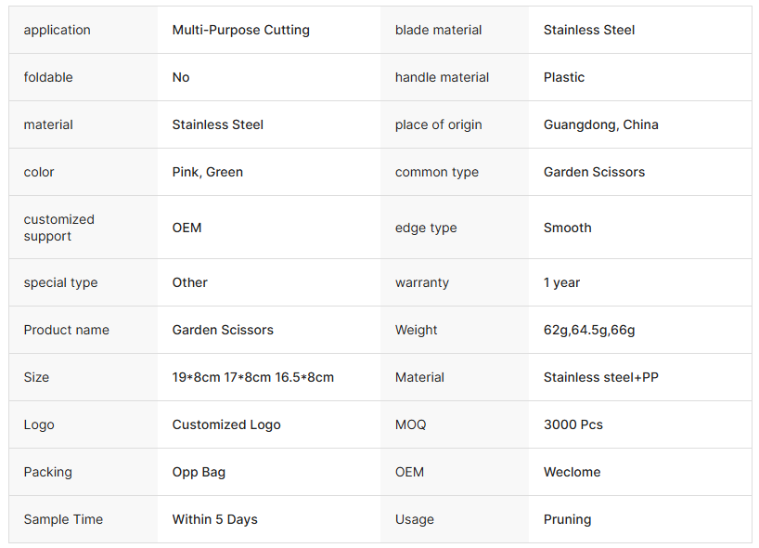
Task: Select the "Opp Bag" packing value
Action: pos(199,472)
